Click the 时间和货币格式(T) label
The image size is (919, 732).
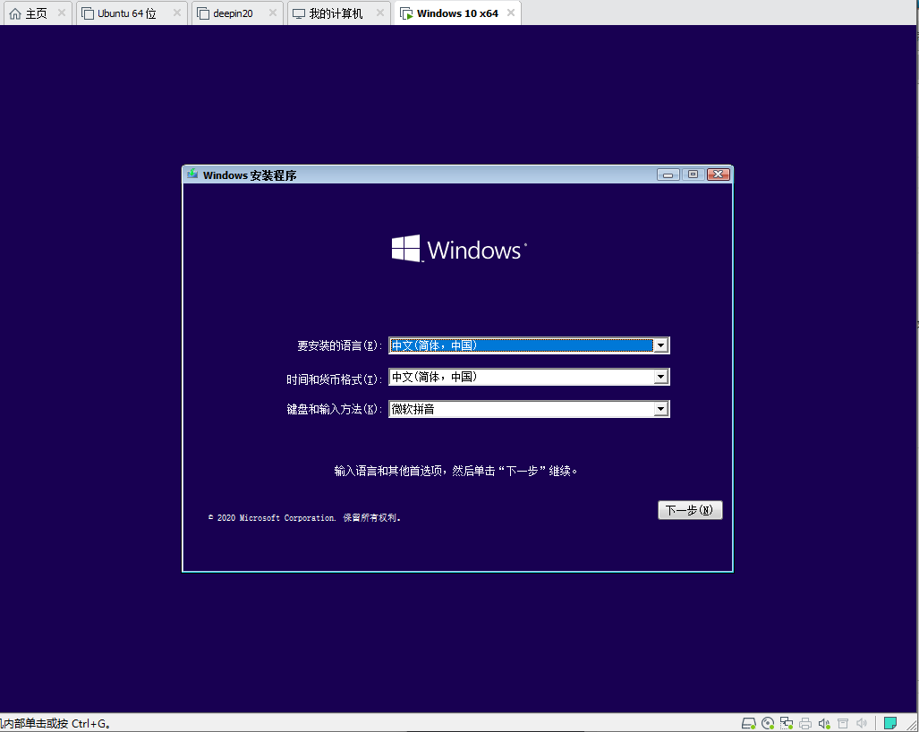(x=334, y=379)
